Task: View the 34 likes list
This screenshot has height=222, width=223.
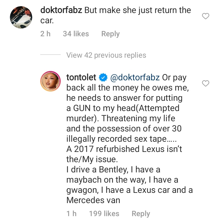Action: (76, 34)
